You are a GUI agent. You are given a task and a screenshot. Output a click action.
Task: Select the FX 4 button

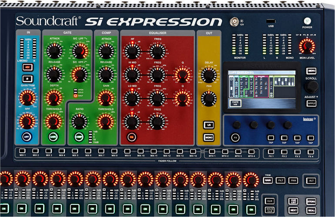tap(311, 152)
